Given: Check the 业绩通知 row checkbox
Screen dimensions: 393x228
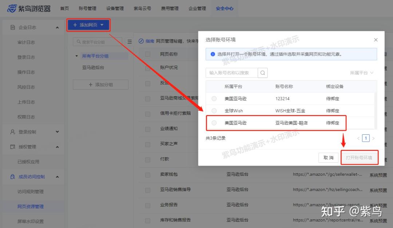Looking at the screenshot, I should [x=148, y=129].
